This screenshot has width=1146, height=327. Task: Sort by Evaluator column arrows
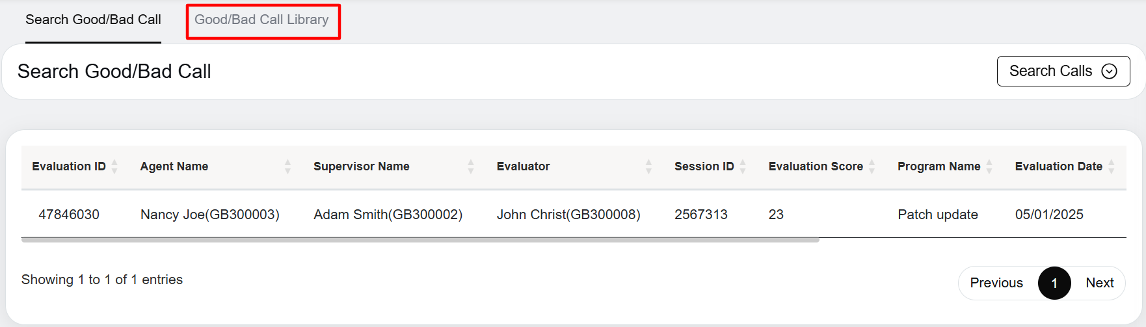click(648, 166)
